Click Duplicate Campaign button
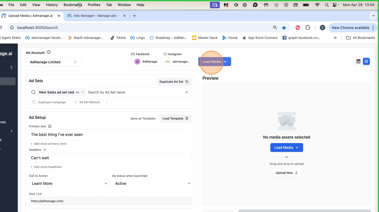Viewport: 379px width, 212px height. pyautogui.click(x=49, y=102)
